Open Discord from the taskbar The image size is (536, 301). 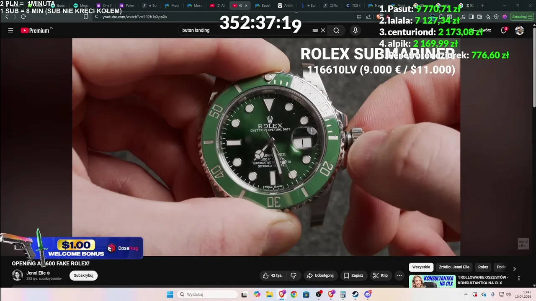368,294
